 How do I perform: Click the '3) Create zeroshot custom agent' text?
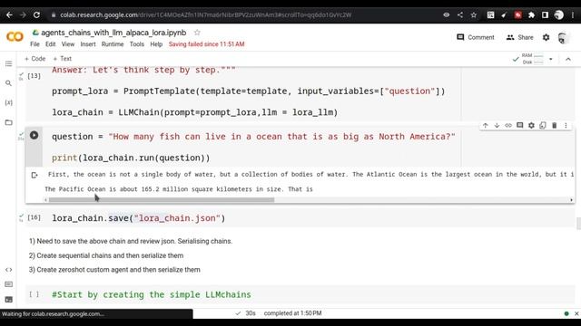coord(114,270)
